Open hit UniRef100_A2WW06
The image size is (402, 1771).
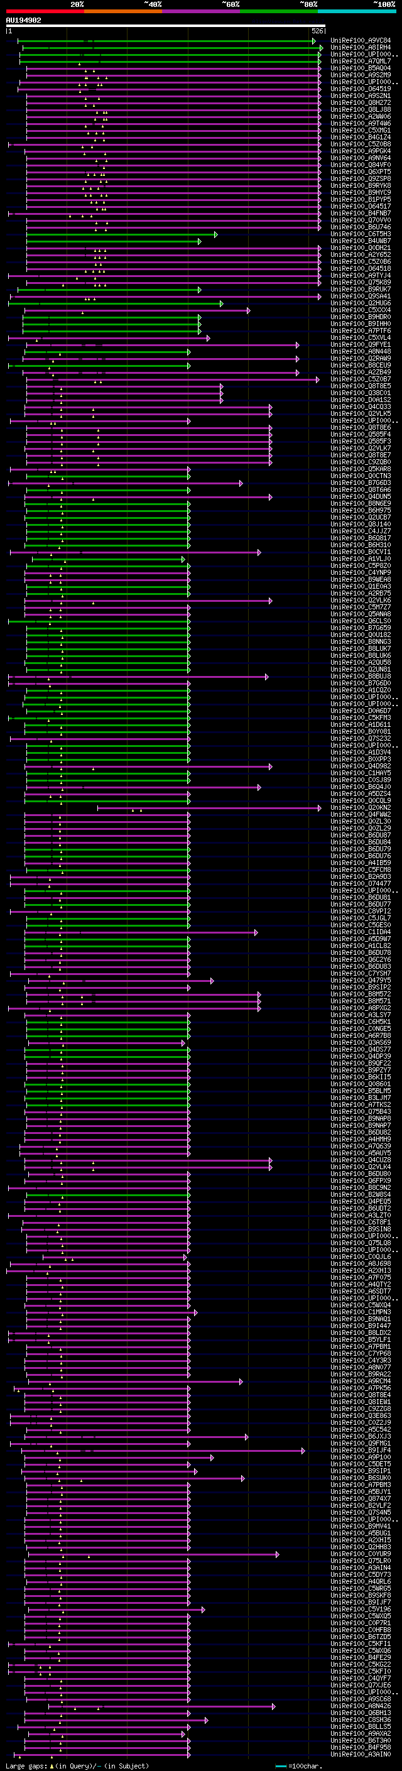coord(361,116)
